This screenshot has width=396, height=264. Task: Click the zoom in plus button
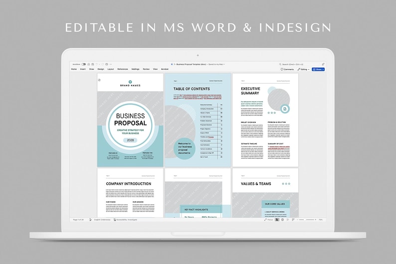[315, 220]
